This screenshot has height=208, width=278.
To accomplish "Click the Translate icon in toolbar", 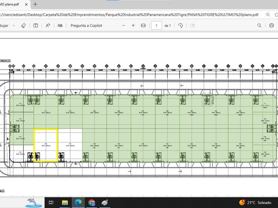I will [60, 25].
